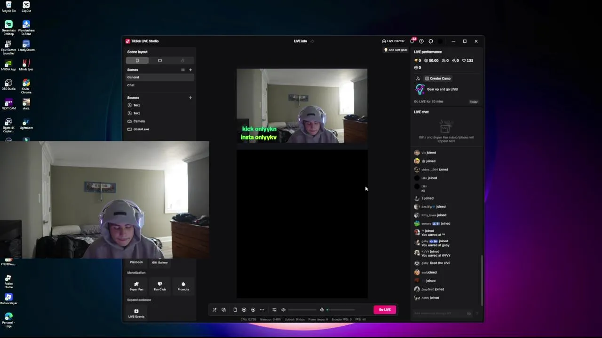Image resolution: width=602 pixels, height=338 pixels.
Task: Select the General scene
Action: (x=160, y=77)
